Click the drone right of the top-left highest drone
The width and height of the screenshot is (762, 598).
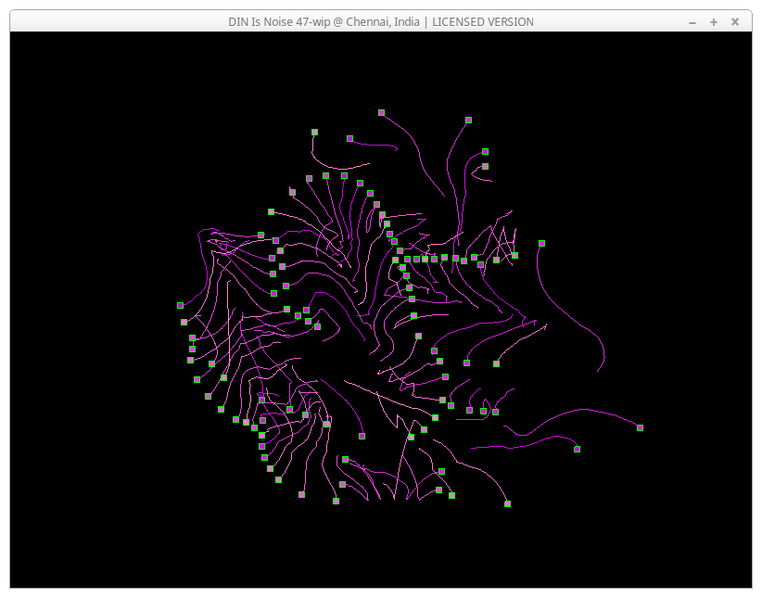tap(349, 139)
